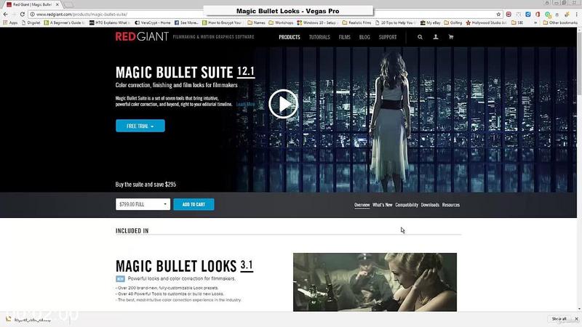Close the Red Giant browser tab
This screenshot has width=582, height=327.
point(57,4)
